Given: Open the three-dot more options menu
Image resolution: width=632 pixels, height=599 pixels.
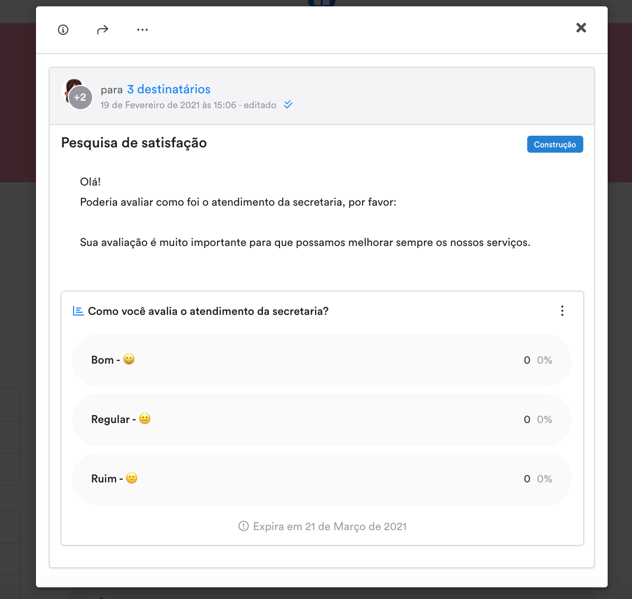Looking at the screenshot, I should (142, 30).
